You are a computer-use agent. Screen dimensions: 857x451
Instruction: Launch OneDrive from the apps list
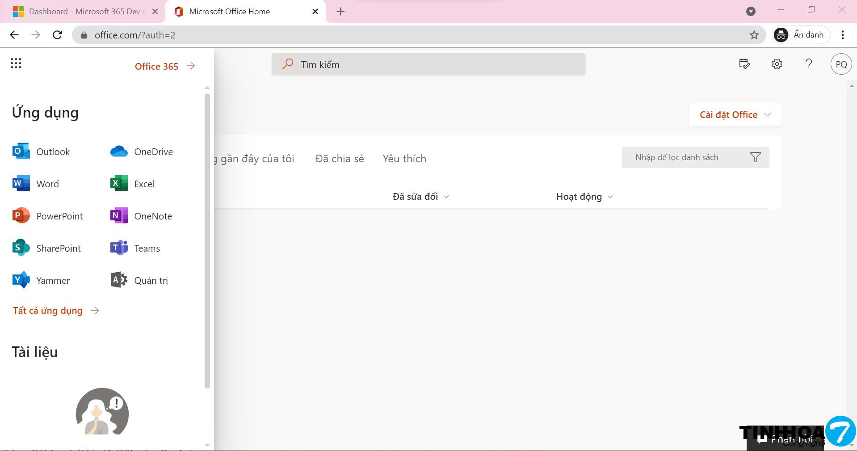coord(141,152)
